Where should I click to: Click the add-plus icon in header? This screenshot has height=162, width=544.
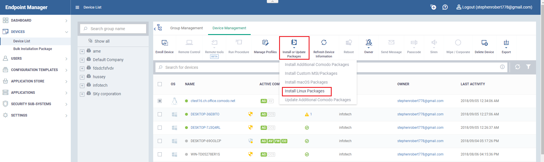(x=433, y=7)
